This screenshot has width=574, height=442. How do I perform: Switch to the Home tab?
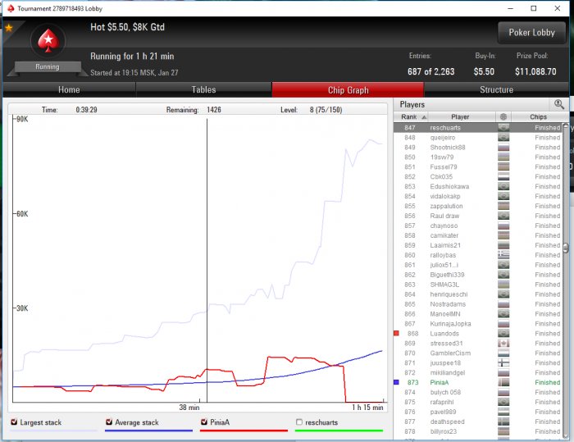point(69,89)
